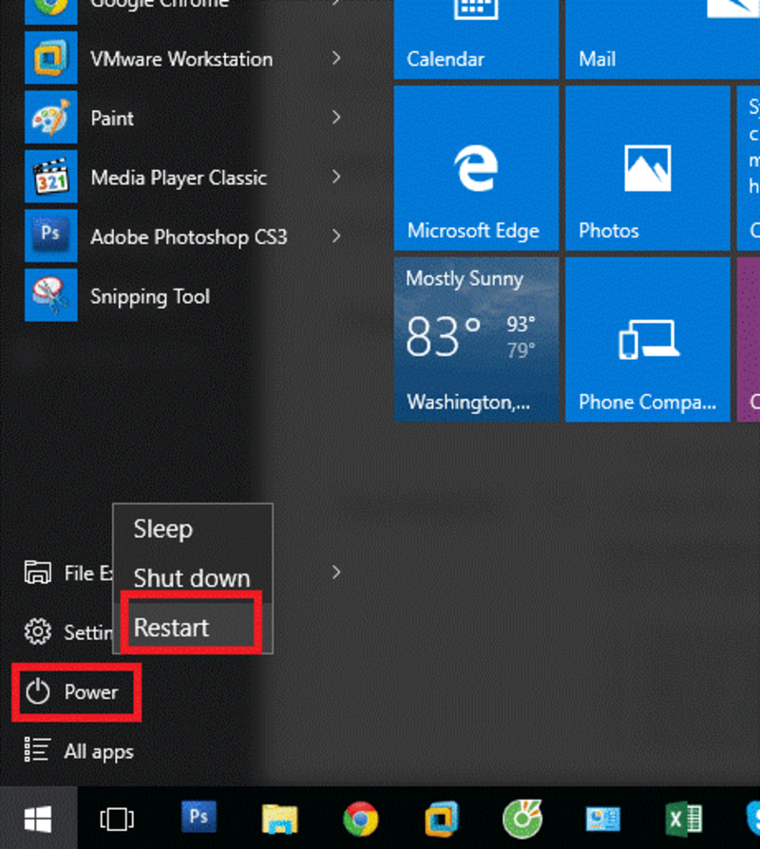The width and height of the screenshot is (760, 849).
Task: Open the Mail tile
Action: [x=662, y=39]
